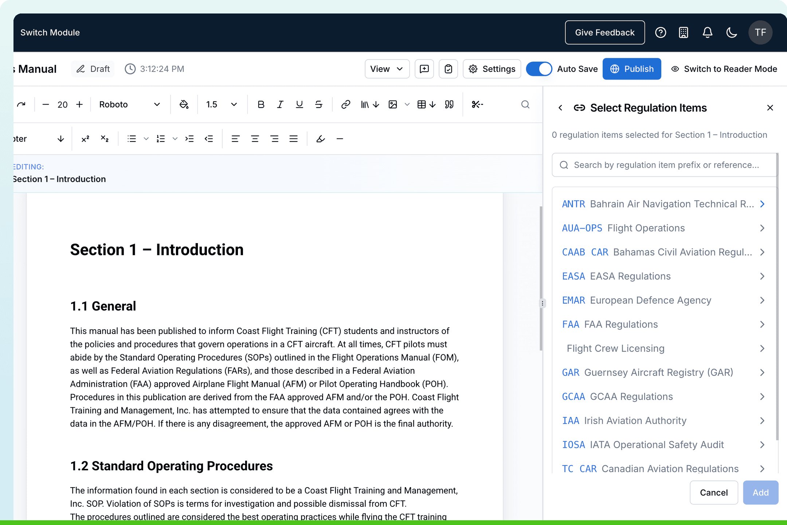Image resolution: width=787 pixels, height=525 pixels.
Task: Click the library insert icon
Action: (370, 105)
